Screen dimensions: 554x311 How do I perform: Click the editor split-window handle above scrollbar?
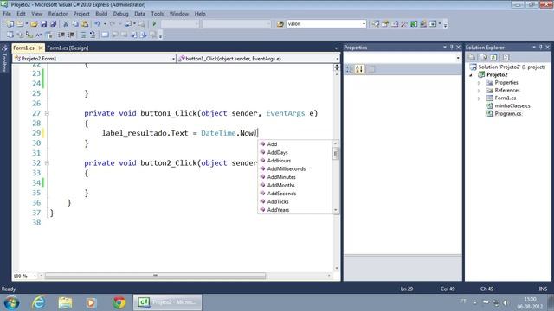337,67
